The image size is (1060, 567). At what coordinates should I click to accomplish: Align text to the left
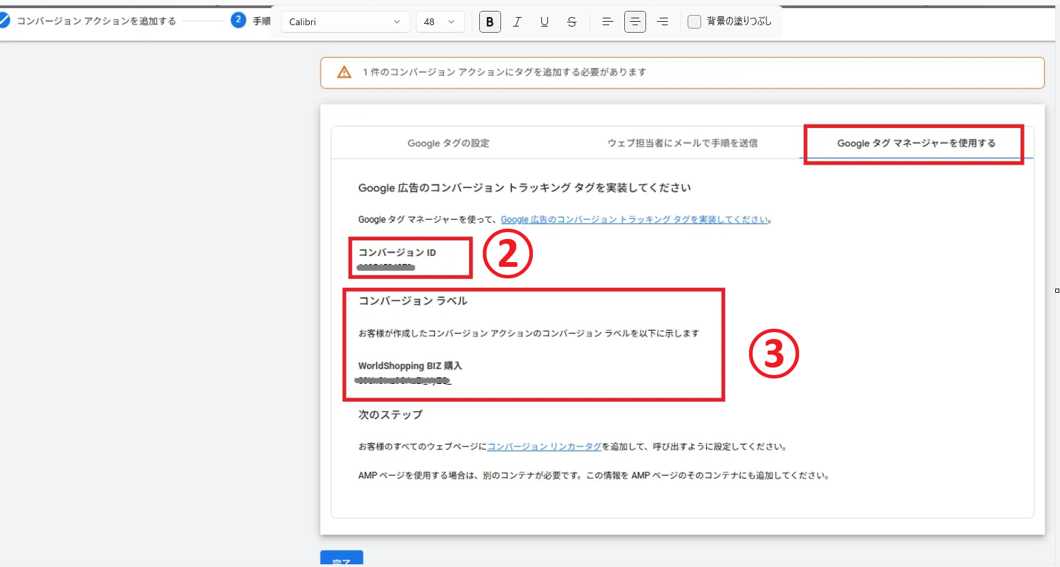tap(607, 22)
